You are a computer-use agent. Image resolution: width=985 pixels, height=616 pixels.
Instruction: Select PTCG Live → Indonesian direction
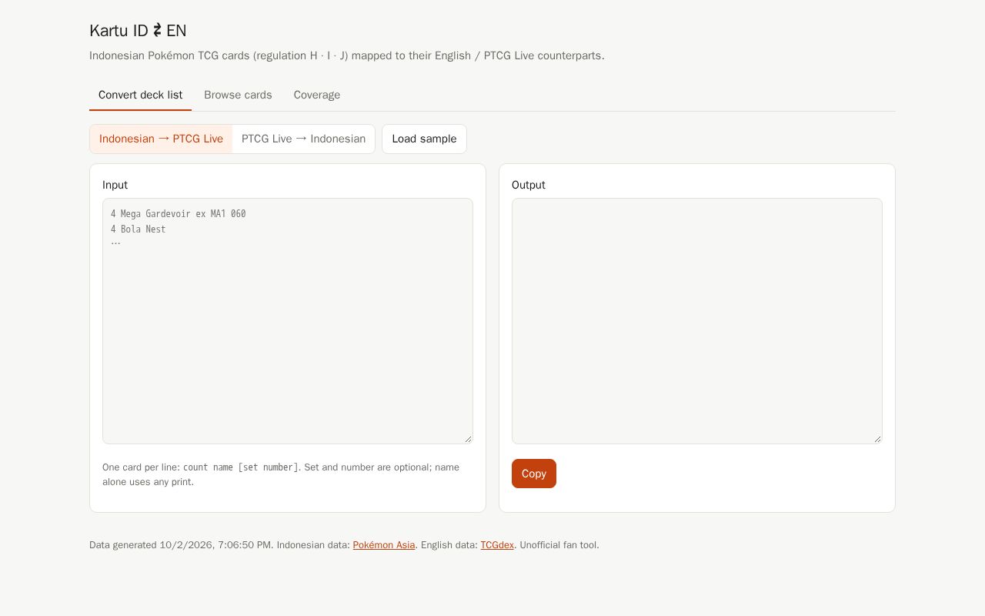[x=303, y=139]
